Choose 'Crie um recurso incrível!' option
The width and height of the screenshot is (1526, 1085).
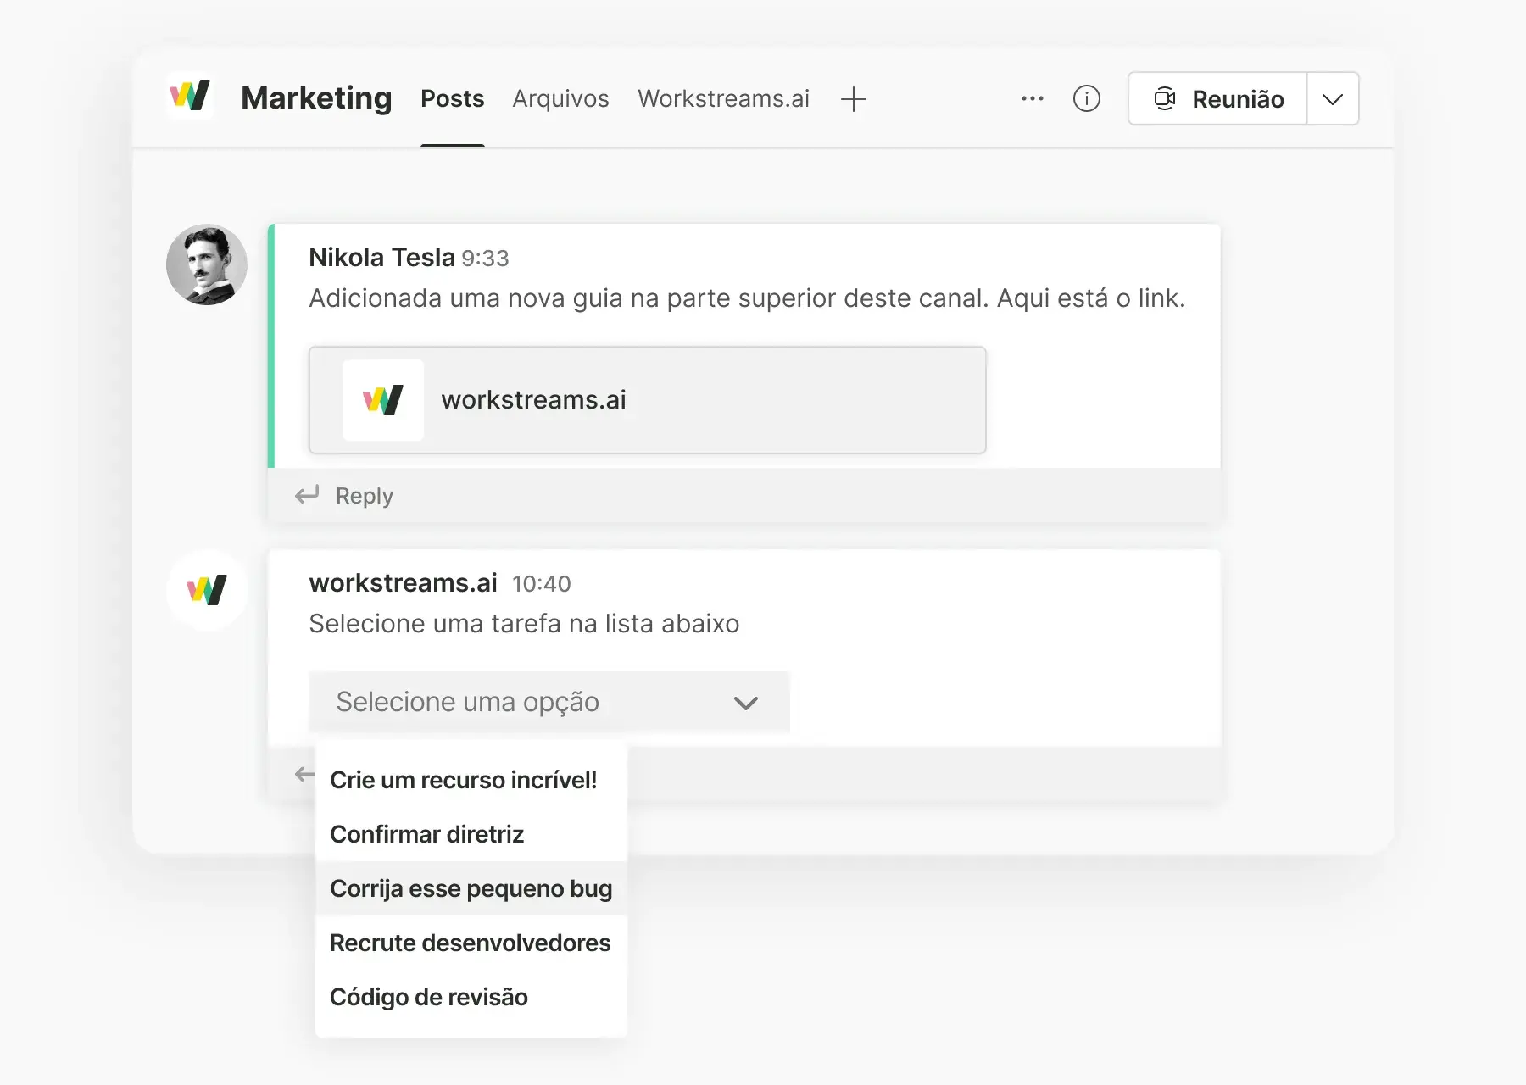pyautogui.click(x=463, y=780)
